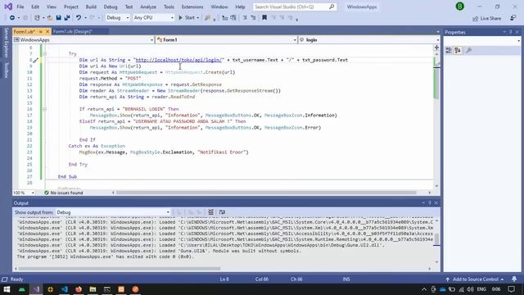Undo the last edit with Undo icon
The height and width of the screenshot is (295, 524).
click(79, 18)
